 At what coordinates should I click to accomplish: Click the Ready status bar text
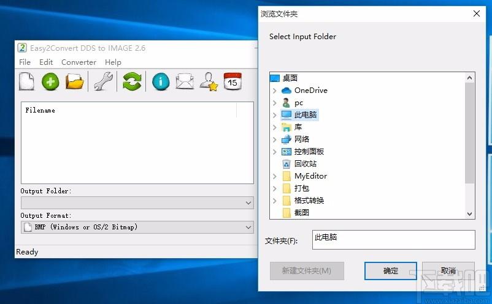(x=27, y=252)
